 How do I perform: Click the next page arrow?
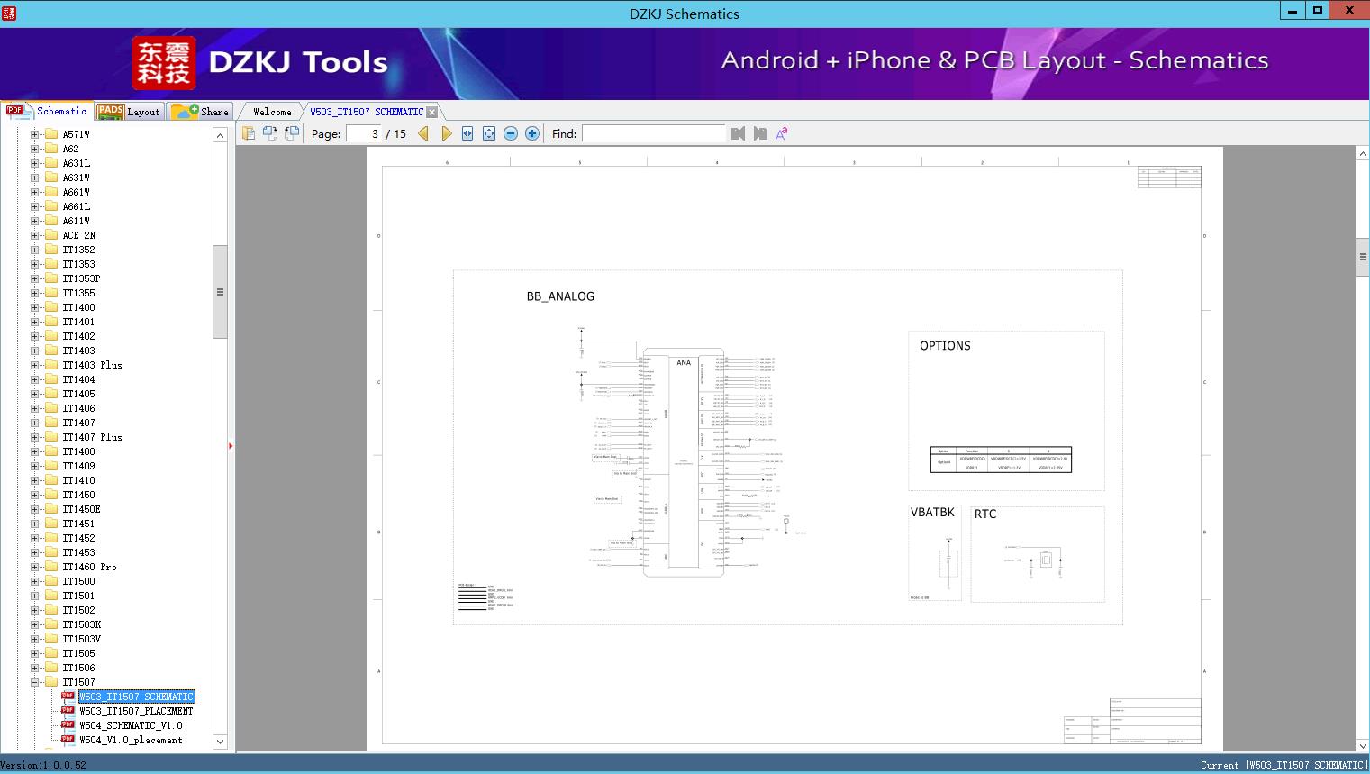pos(446,133)
